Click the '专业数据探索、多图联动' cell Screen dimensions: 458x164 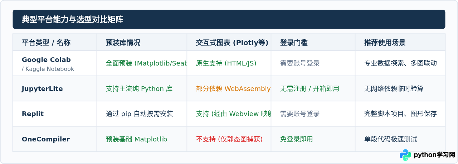400,63
